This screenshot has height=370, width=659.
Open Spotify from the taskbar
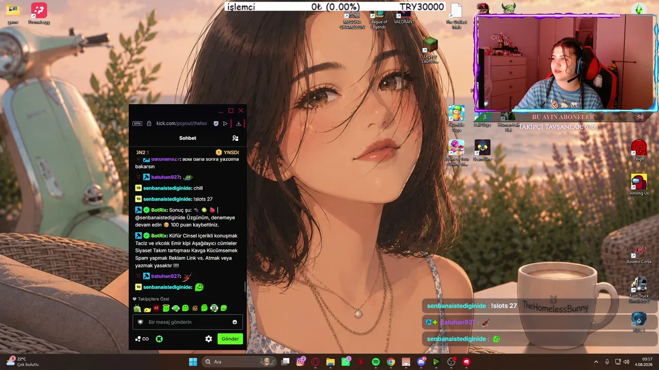(376, 362)
